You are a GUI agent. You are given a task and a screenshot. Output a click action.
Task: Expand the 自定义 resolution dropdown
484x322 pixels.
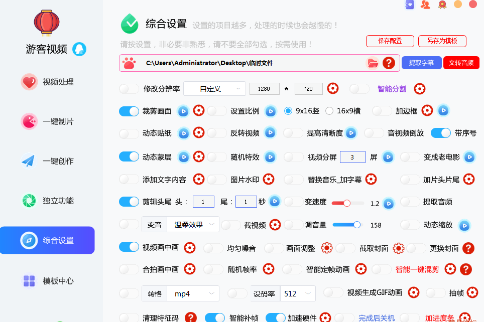pos(214,89)
